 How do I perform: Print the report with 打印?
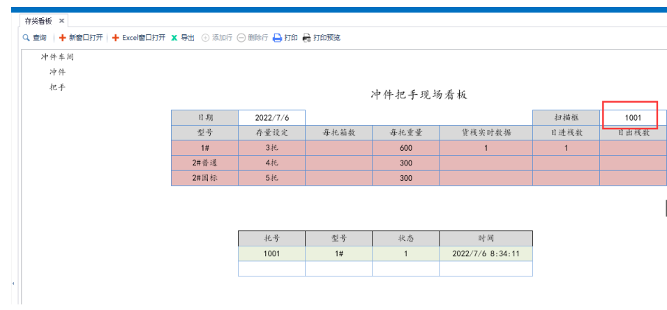pos(277,38)
